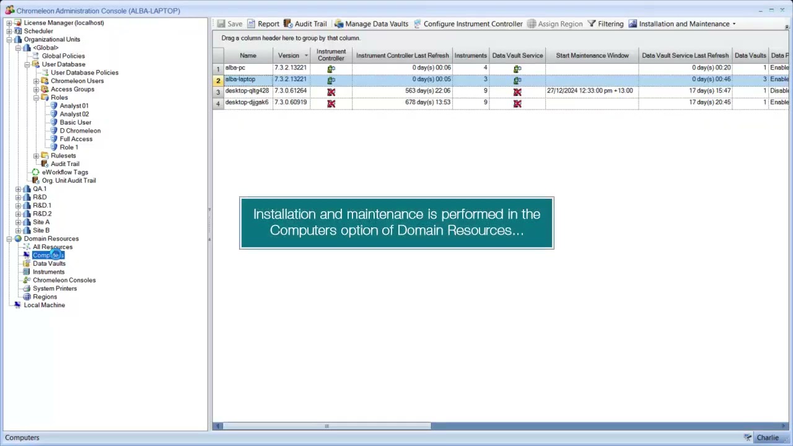Select the D Chromeleon role
The image size is (793, 446).
coord(80,131)
